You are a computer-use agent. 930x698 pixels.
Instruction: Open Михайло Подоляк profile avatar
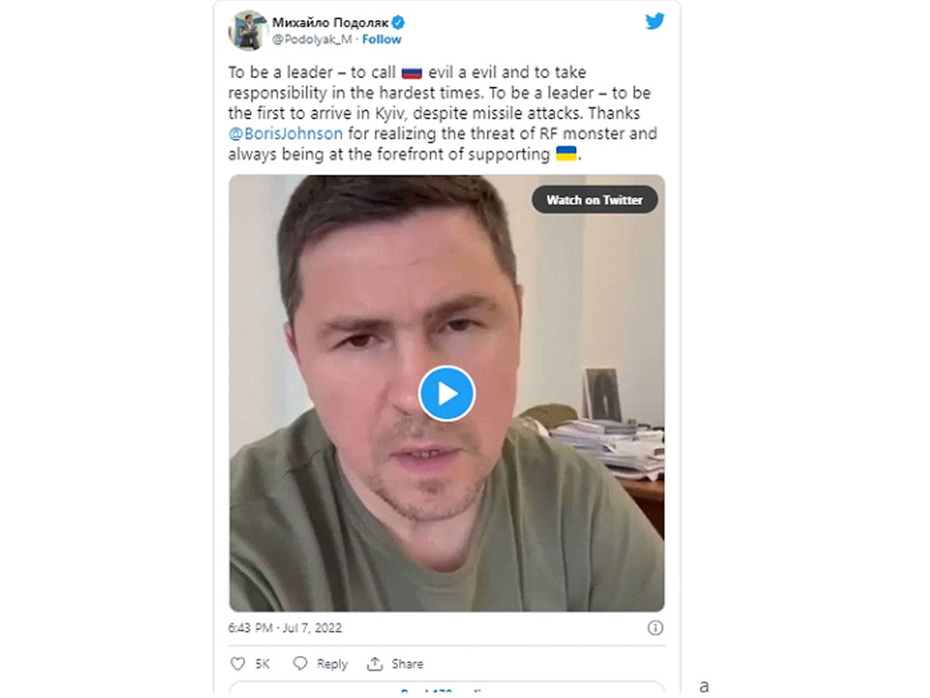coord(247,30)
